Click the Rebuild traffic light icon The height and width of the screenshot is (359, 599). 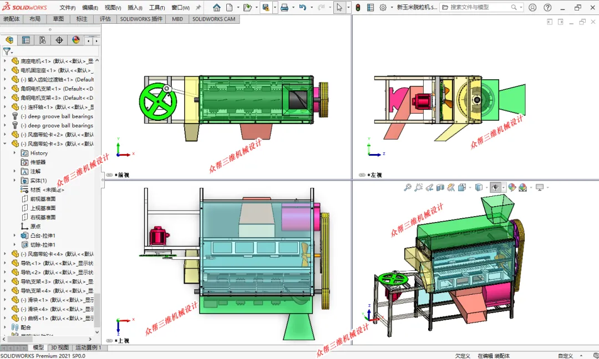[x=358, y=7]
